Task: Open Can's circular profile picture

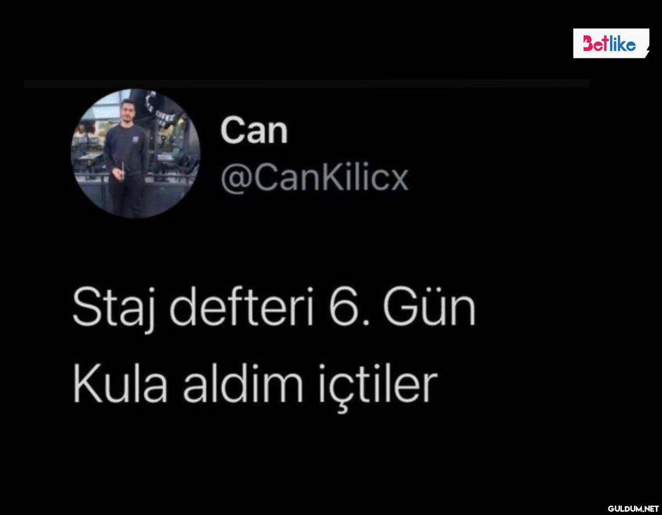Action: pos(136,153)
